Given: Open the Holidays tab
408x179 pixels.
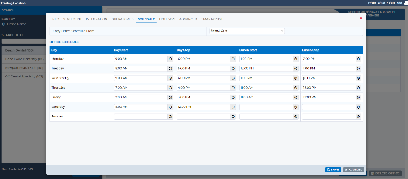Looking at the screenshot, I should (167, 19).
